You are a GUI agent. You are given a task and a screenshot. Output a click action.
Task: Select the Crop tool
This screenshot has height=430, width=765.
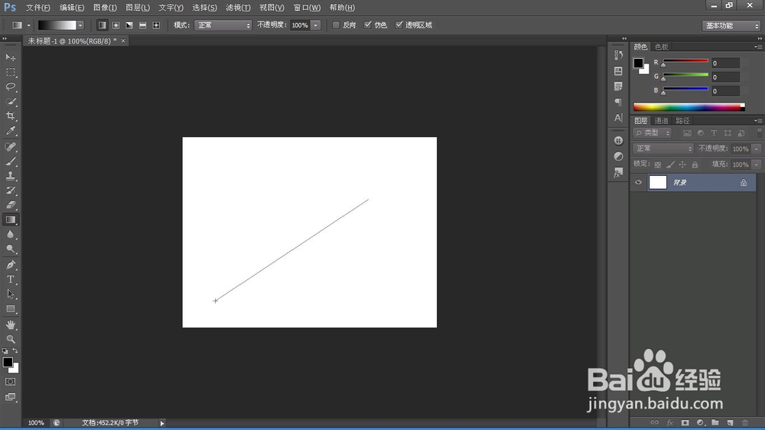pyautogui.click(x=10, y=116)
